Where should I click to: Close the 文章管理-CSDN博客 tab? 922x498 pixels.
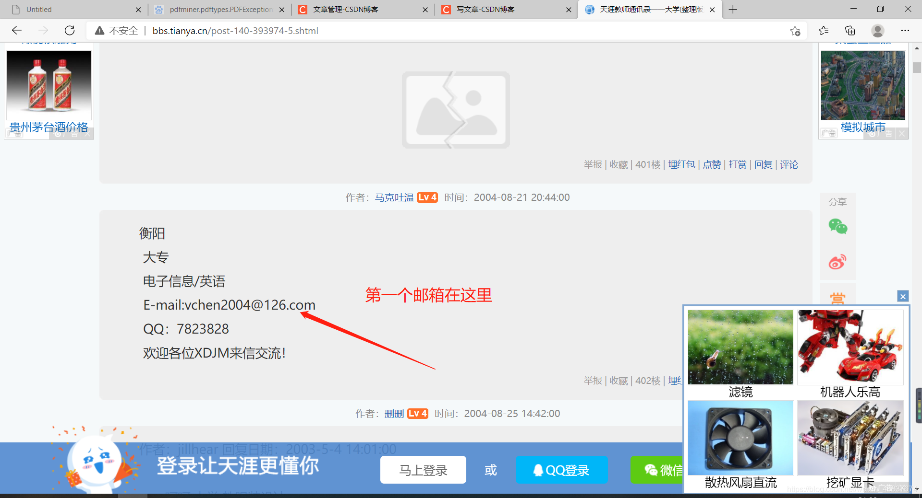(425, 10)
